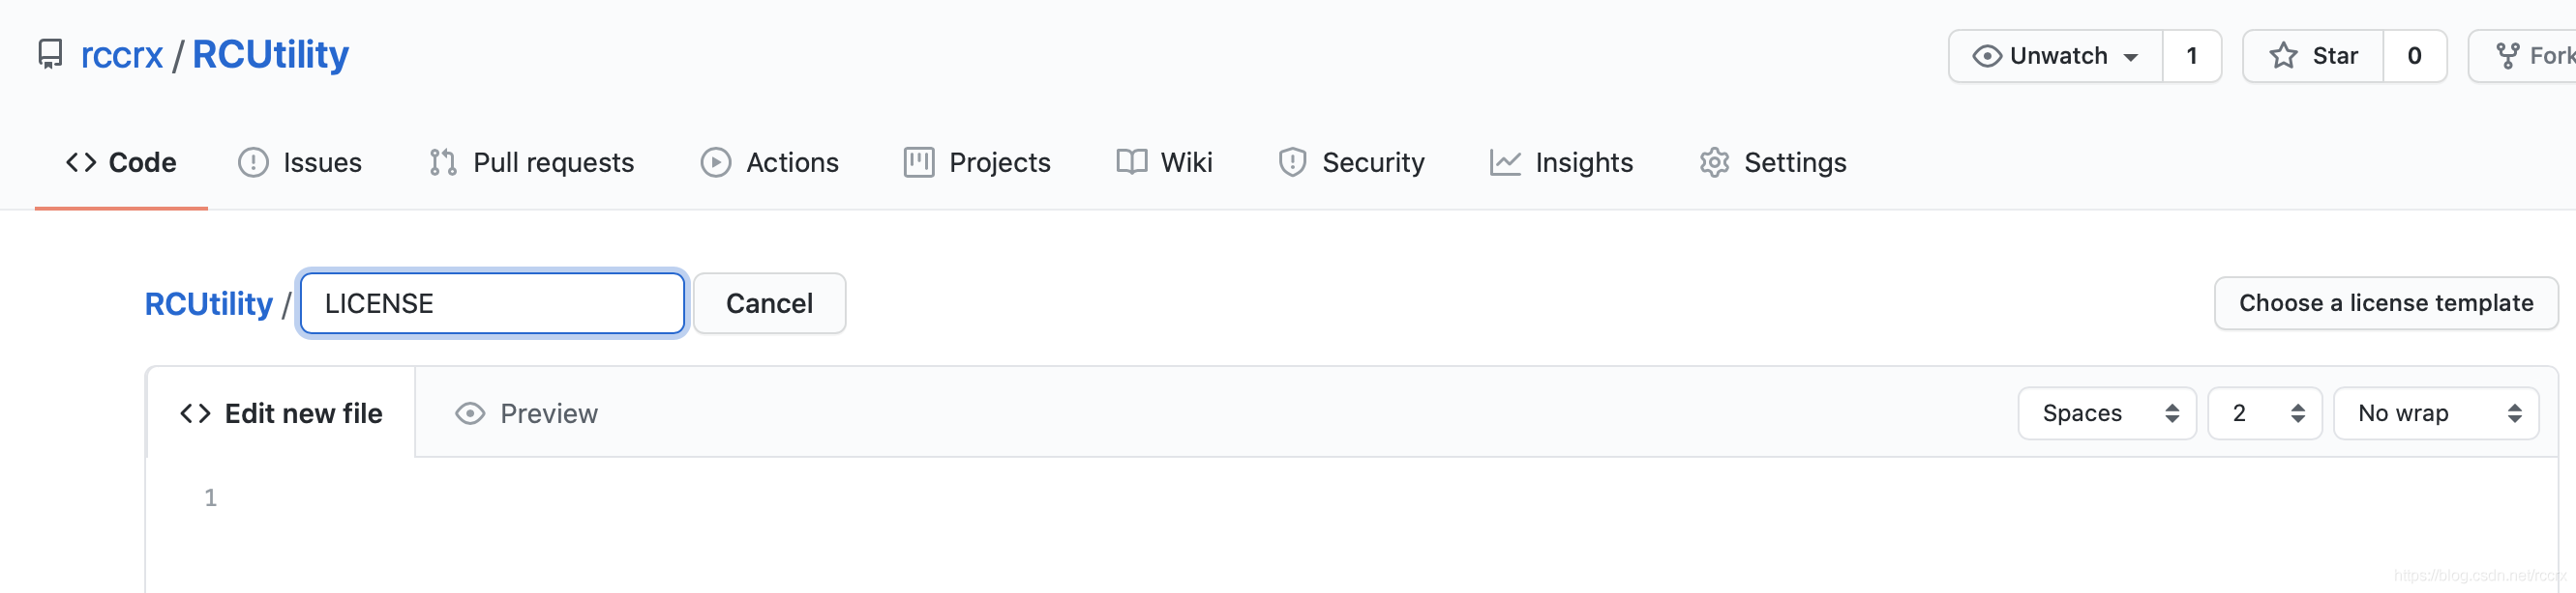Click the Wiki book icon
The image size is (2576, 593).
click(x=1131, y=161)
